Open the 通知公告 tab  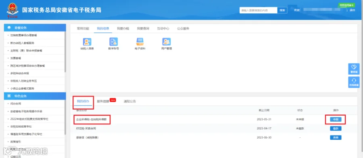point(129,101)
